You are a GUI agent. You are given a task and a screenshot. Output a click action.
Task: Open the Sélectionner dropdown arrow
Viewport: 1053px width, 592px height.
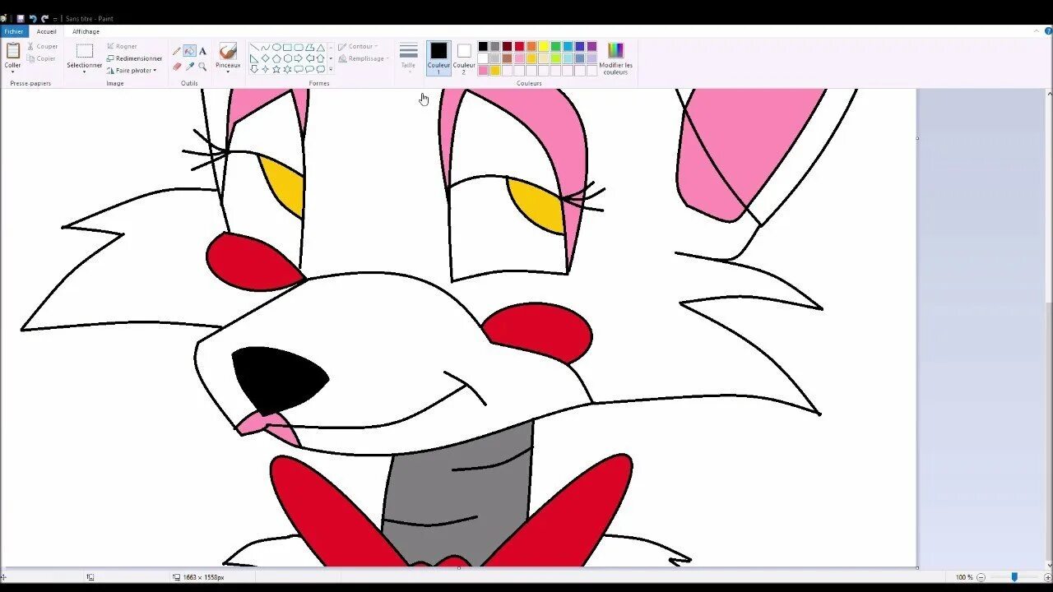pyautogui.click(x=84, y=72)
